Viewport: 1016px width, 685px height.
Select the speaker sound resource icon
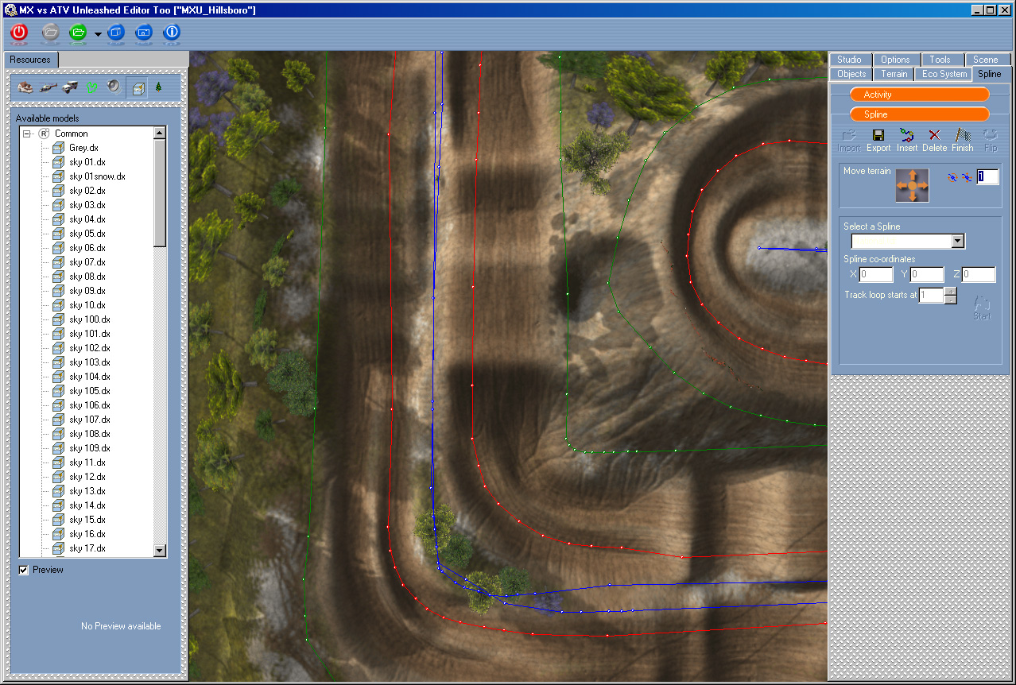coord(114,87)
